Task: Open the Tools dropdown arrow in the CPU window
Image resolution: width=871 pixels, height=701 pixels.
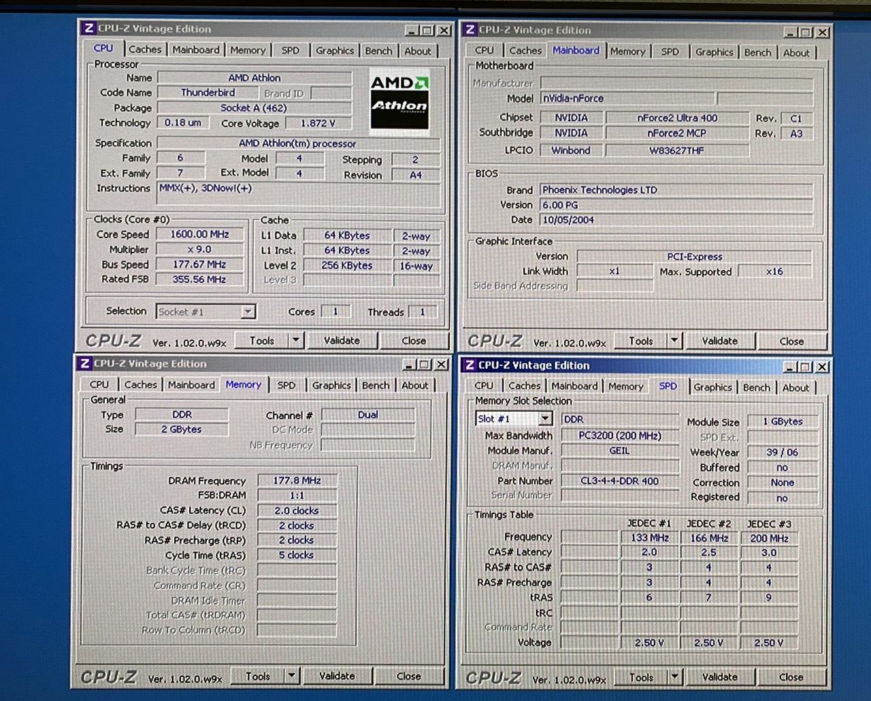Action: (x=296, y=340)
